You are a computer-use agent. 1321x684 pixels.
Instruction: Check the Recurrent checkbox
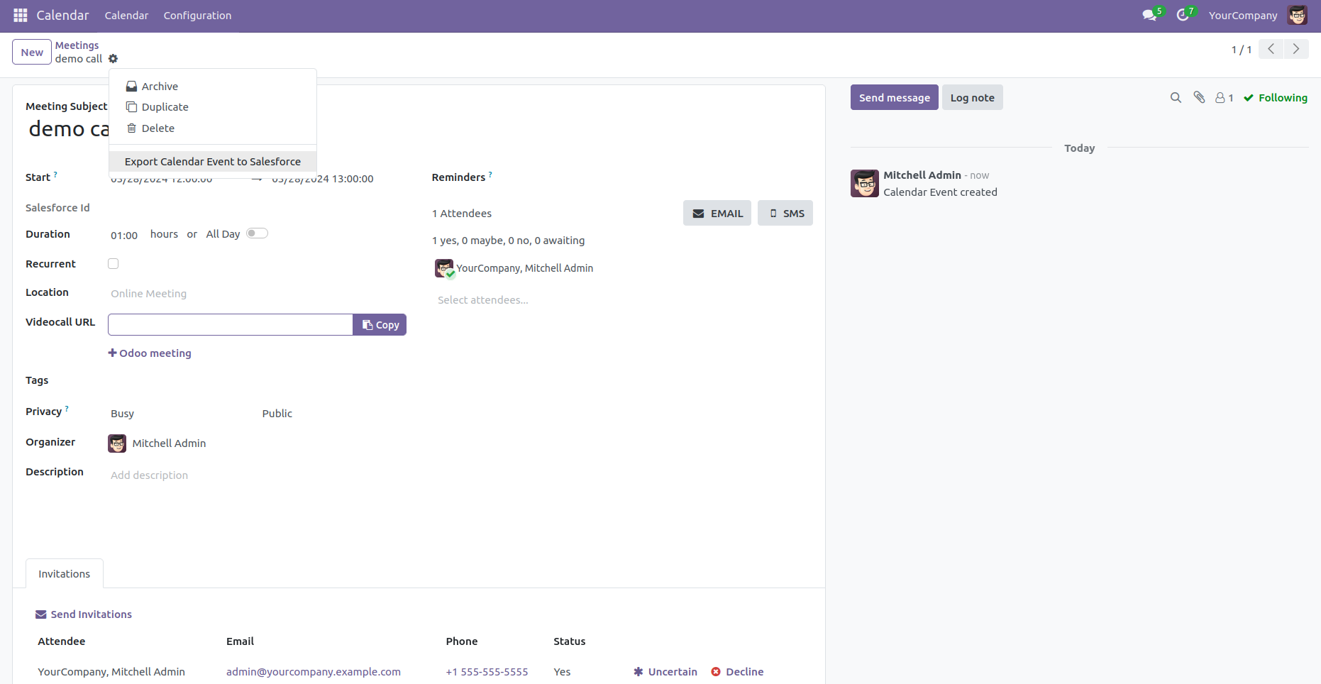click(x=113, y=264)
